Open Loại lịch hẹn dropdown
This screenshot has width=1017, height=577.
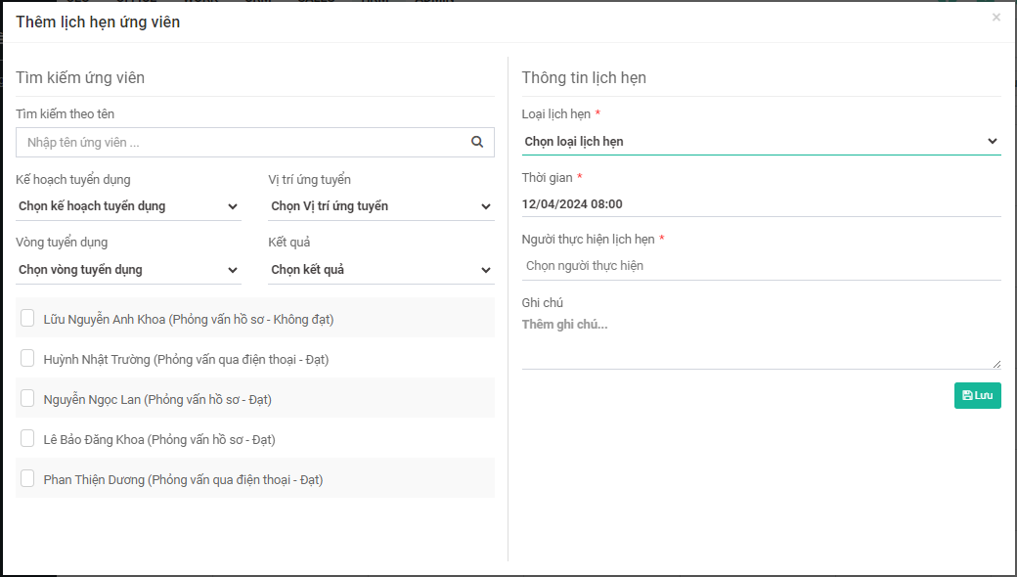[x=761, y=142]
